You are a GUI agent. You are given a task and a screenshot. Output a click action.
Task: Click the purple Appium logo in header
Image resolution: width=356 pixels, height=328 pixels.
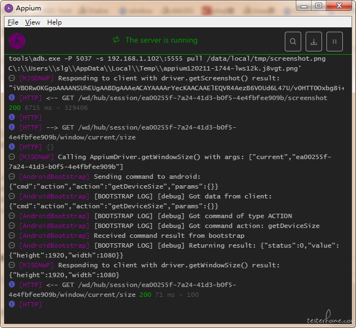[x=17, y=41]
